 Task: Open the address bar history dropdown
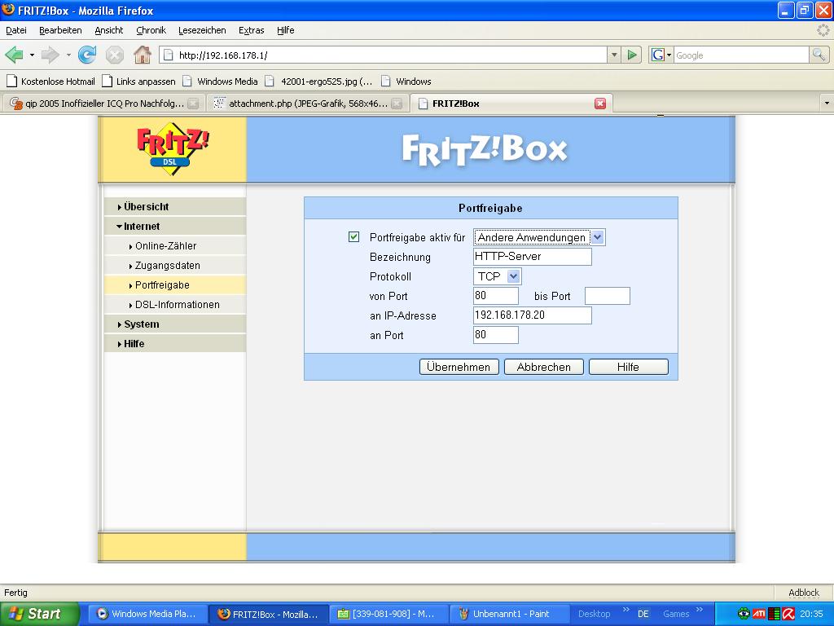pyautogui.click(x=614, y=55)
